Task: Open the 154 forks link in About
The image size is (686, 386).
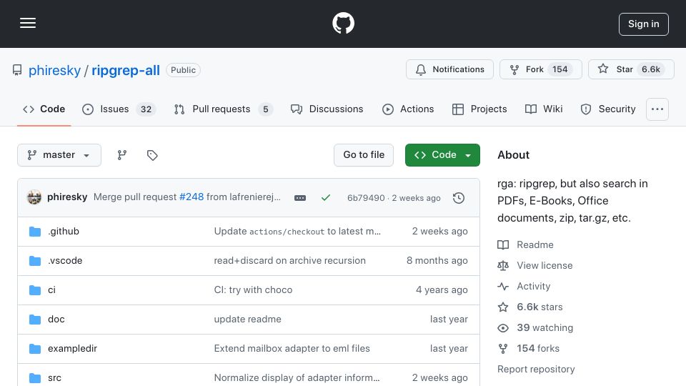Action: coord(529,349)
